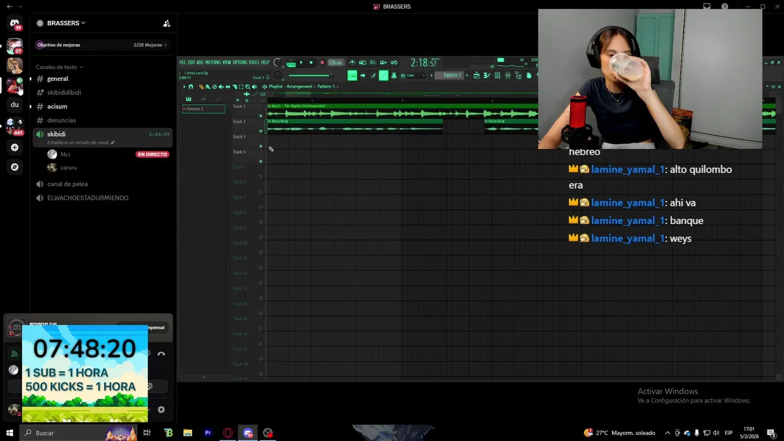Toggle the green link/multilink button
Image resolution: width=784 pixels, height=441 pixels.
(383, 75)
